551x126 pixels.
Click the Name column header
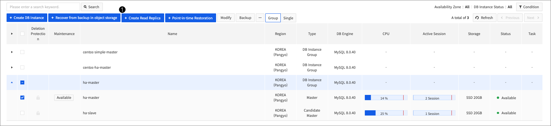pyautogui.click(x=172, y=34)
